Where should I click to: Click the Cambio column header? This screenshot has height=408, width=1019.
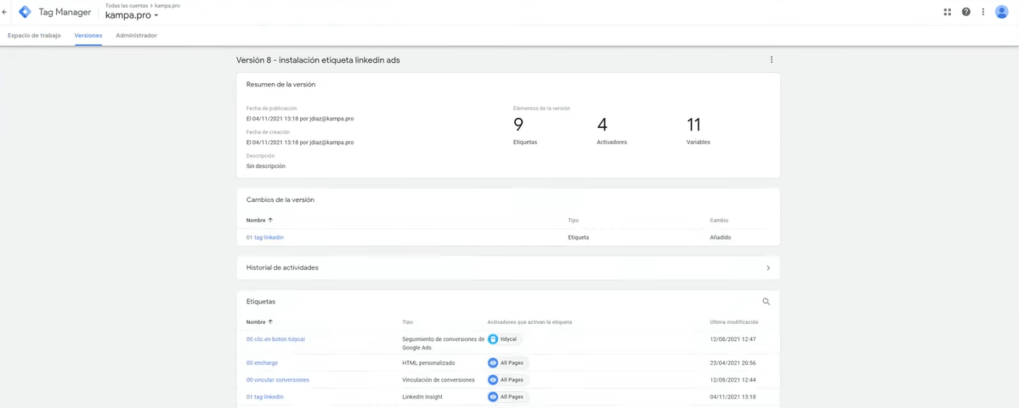pos(719,221)
